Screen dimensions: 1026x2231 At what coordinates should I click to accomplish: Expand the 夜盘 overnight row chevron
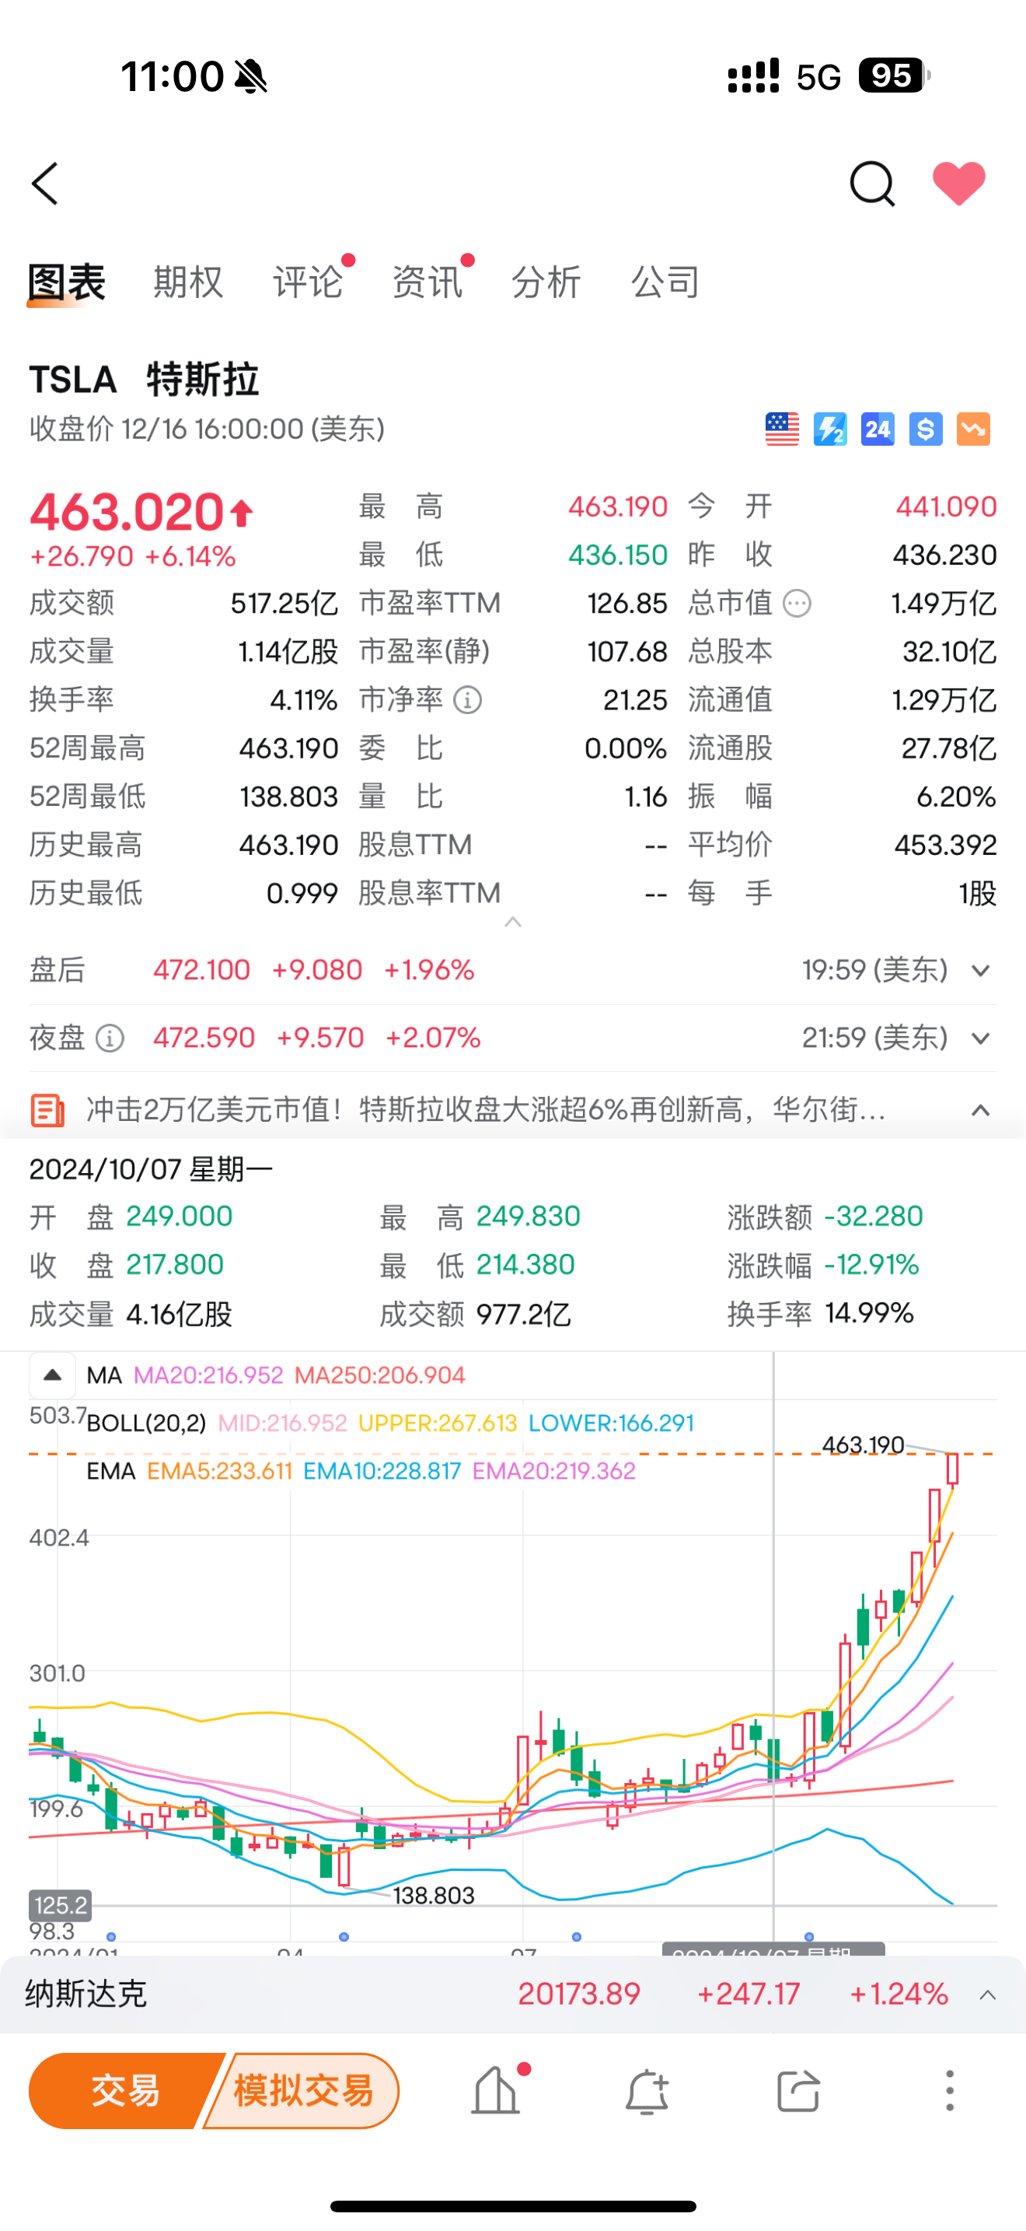click(x=980, y=1038)
